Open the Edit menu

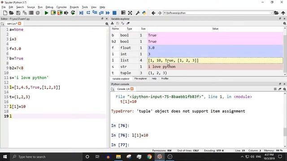(x=11, y=7)
